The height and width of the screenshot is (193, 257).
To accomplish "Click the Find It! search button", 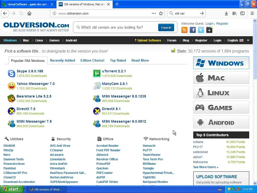I will point(166,27).
